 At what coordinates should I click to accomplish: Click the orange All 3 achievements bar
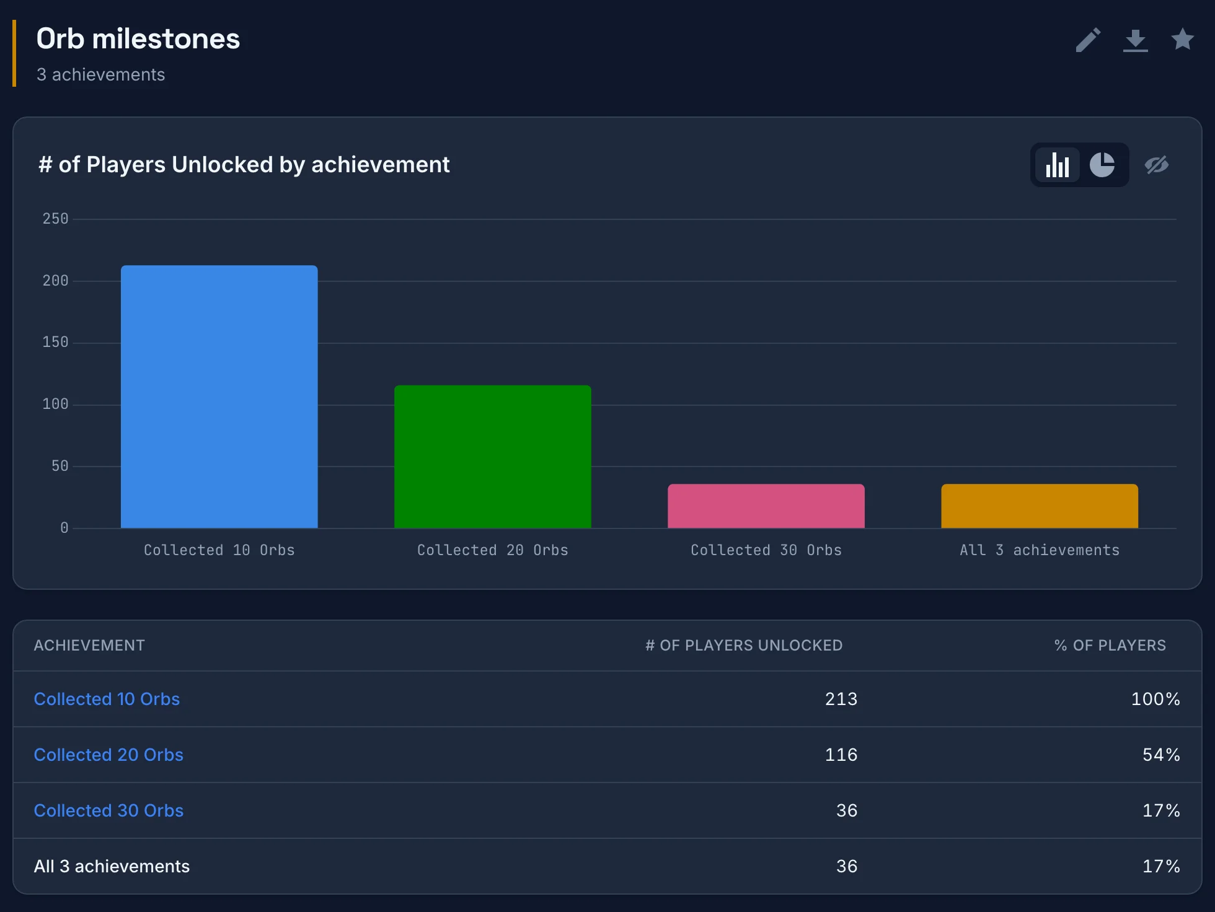coord(1040,506)
